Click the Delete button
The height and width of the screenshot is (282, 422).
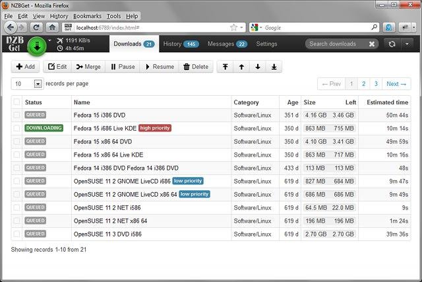196,67
